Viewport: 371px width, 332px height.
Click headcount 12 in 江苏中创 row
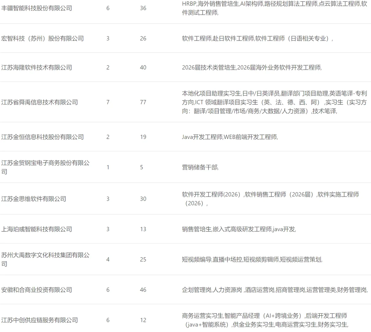pyautogui.click(x=143, y=320)
